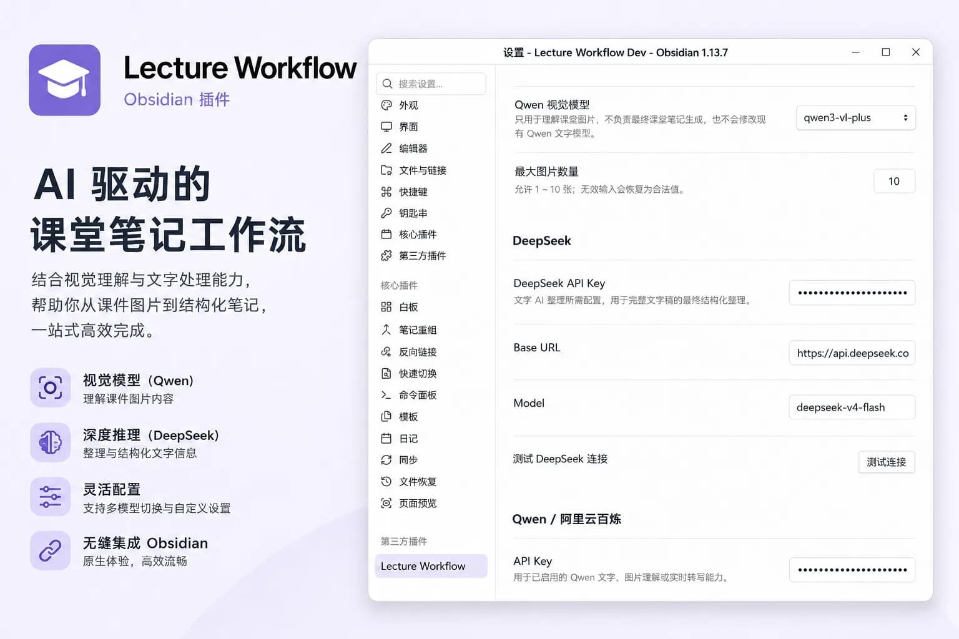959x639 pixels.
Task: Click the 视觉模型 scan icon
Action: tap(50, 388)
